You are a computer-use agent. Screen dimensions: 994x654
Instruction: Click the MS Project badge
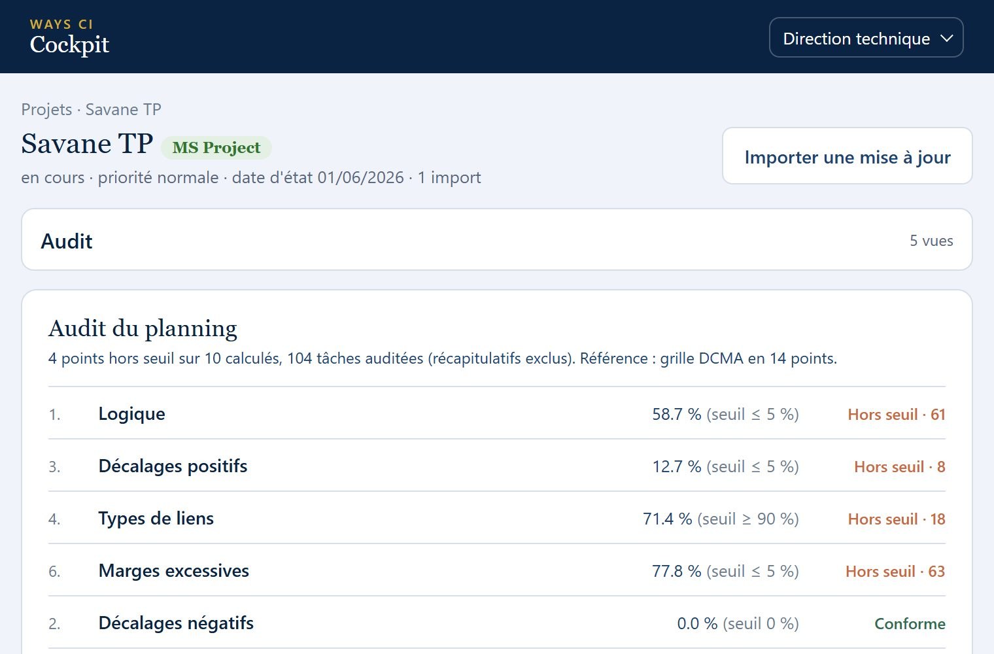(x=216, y=148)
